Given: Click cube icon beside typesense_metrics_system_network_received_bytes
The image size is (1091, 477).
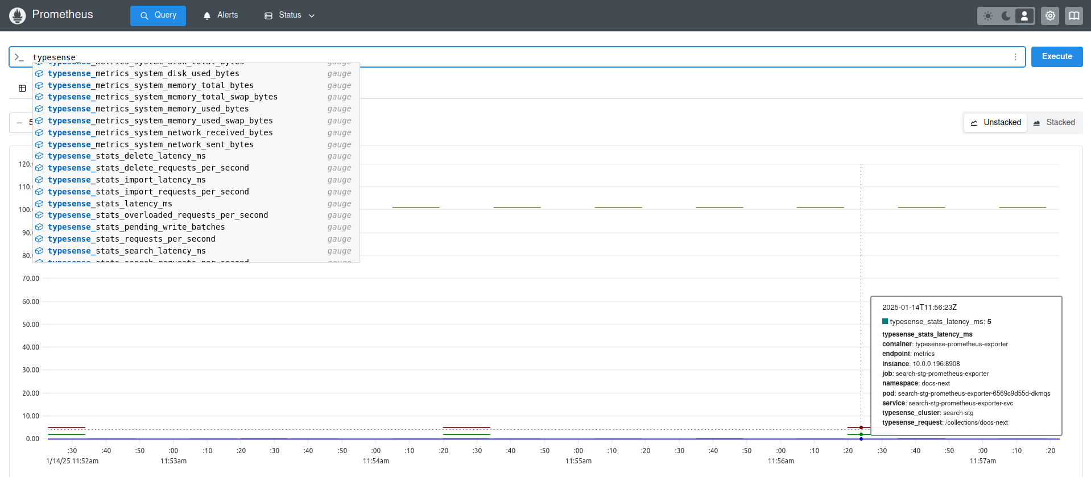Looking at the screenshot, I should (39, 132).
